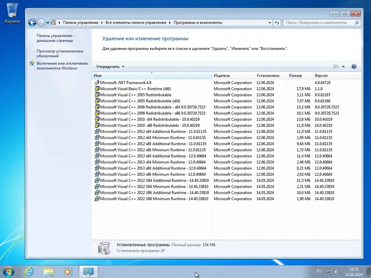The width and height of the screenshot is (371, 278).
Task: Click the Control Panel taskbar button
Action: click(x=89, y=272)
